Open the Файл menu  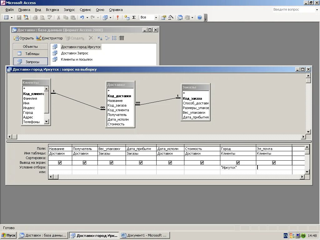tap(9, 10)
